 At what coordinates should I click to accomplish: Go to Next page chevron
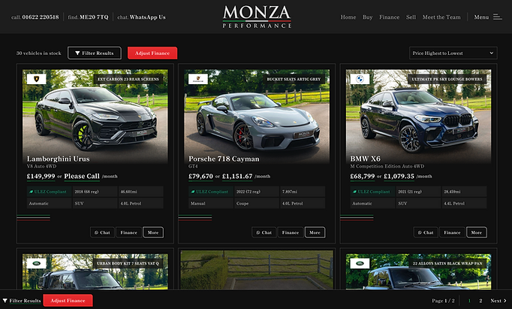(x=505, y=301)
